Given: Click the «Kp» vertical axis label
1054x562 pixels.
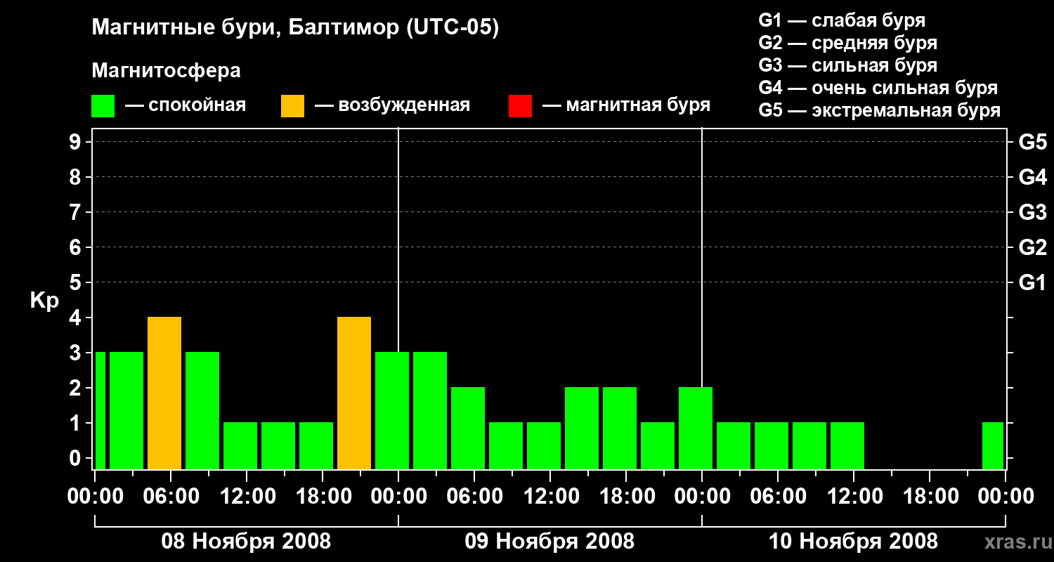Looking at the screenshot, I should [44, 301].
